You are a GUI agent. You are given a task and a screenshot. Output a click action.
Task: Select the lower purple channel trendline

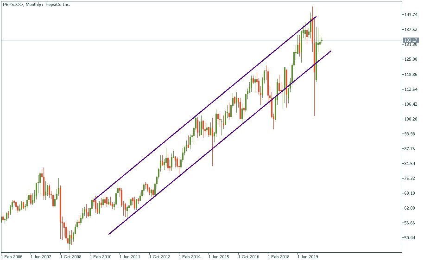[218, 143]
